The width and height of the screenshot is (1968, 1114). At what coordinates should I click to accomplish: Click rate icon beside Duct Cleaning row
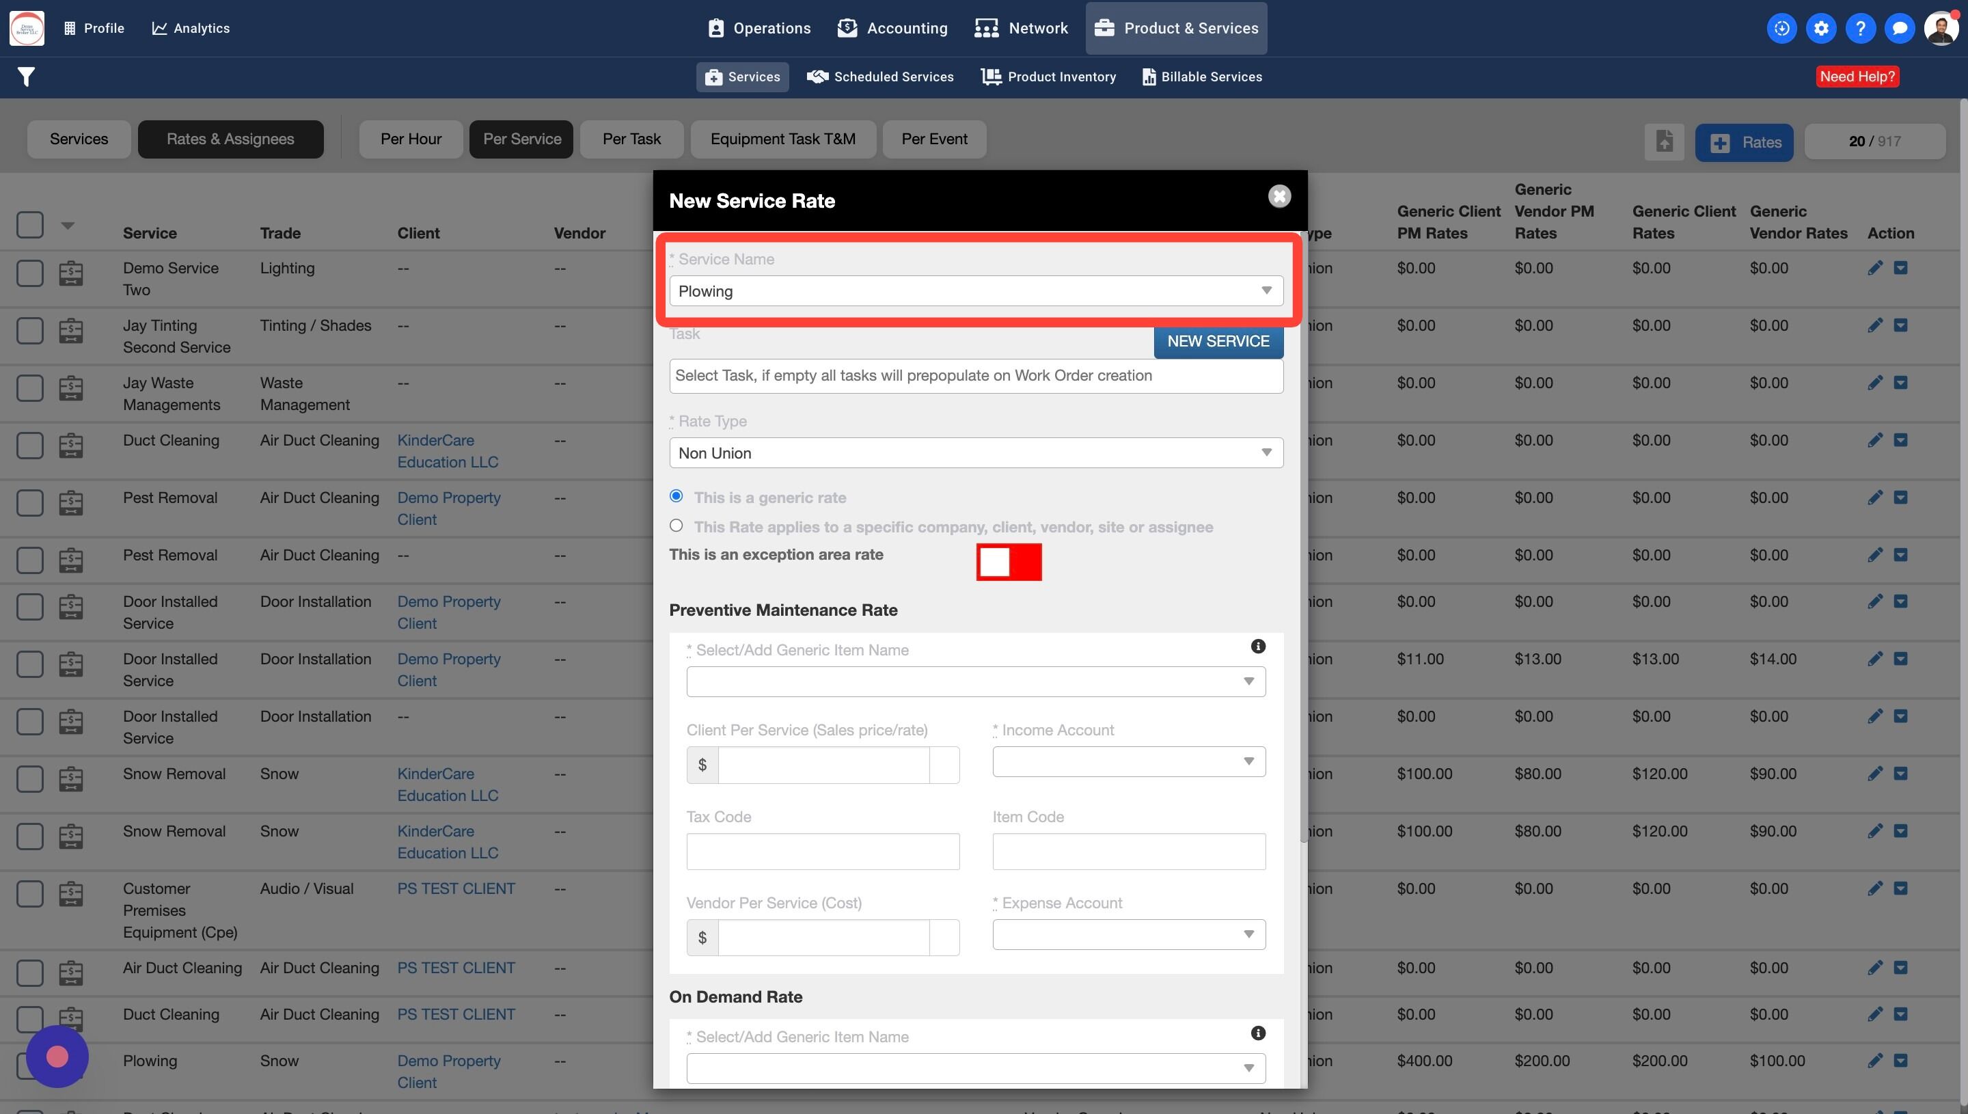click(x=71, y=446)
